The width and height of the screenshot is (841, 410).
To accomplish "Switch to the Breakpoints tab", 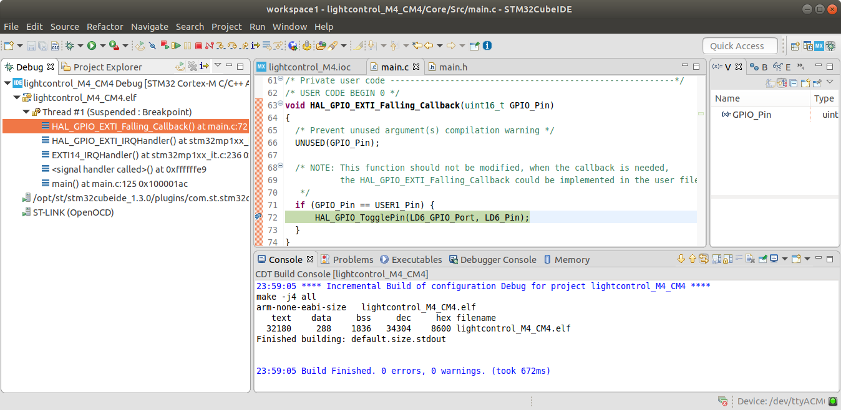I will click(759, 67).
